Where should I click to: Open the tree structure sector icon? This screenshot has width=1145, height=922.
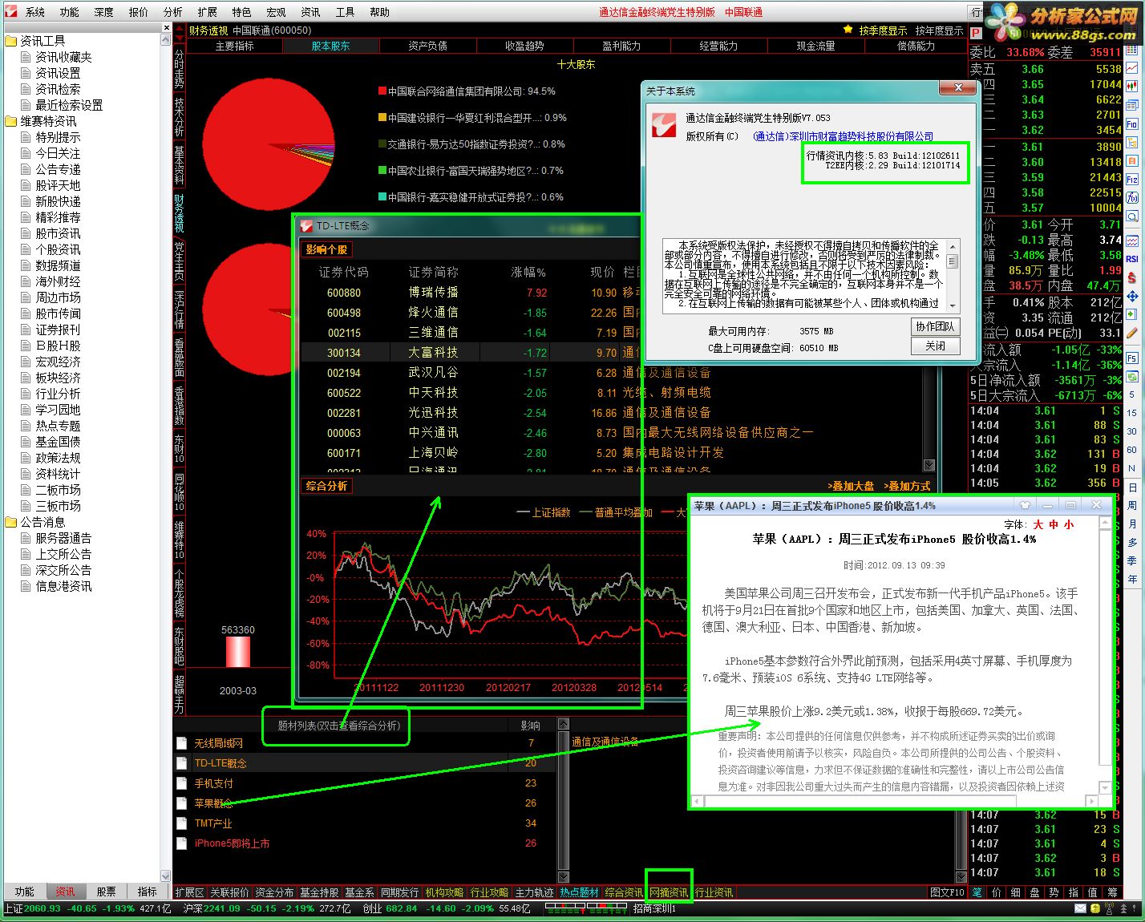1132,143
